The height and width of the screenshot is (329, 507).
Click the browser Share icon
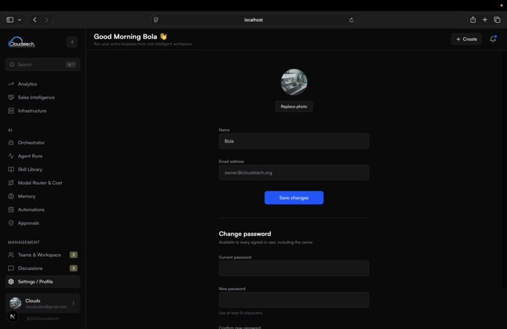(x=473, y=20)
